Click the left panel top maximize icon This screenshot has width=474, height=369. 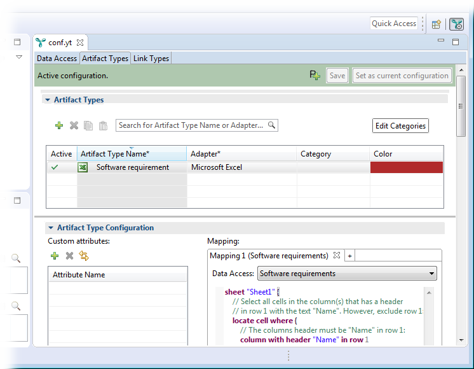coord(17,42)
